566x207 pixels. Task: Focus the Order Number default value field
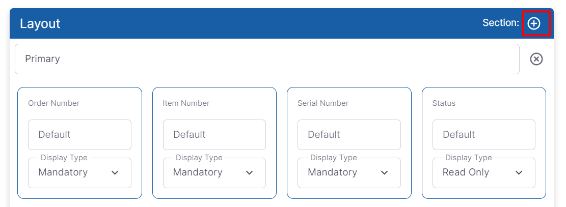pyautogui.click(x=79, y=135)
